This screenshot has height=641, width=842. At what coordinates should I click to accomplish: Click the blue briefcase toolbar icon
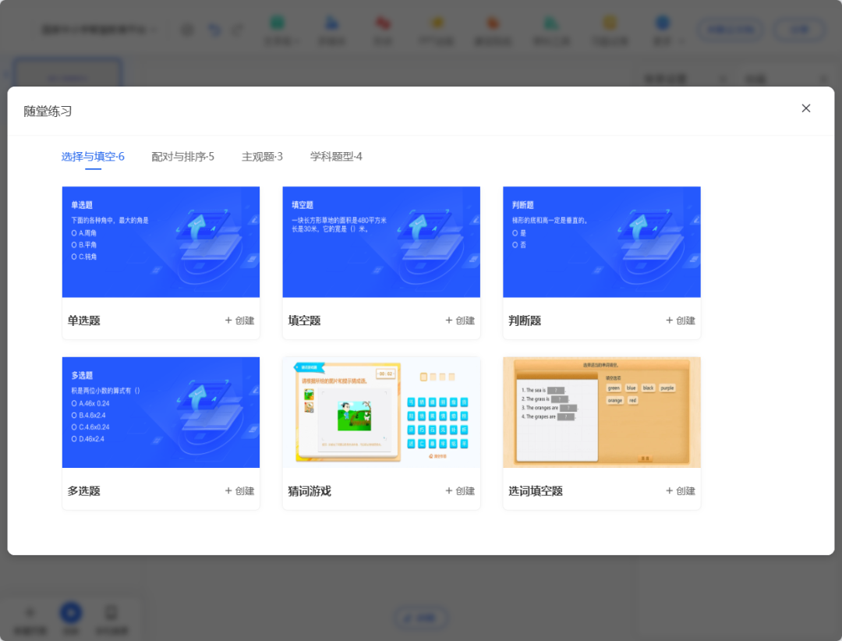pyautogui.click(x=332, y=23)
